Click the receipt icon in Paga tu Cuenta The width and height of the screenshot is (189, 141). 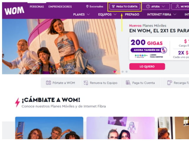(x=113, y=6)
